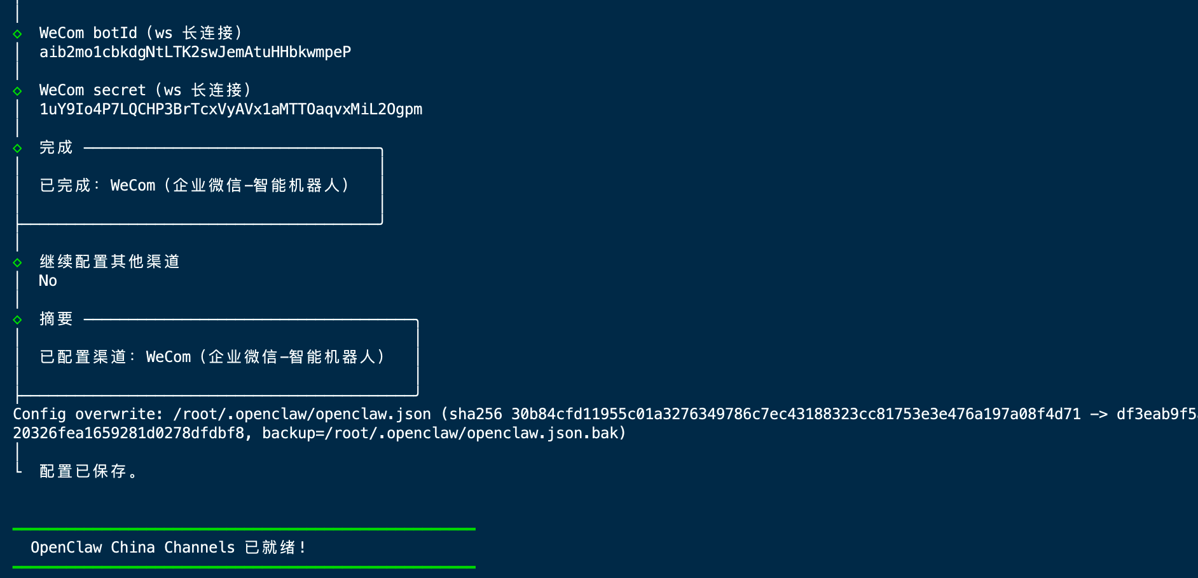
Task: Click the 配置已保存 confirmation text
Action: pos(88,471)
